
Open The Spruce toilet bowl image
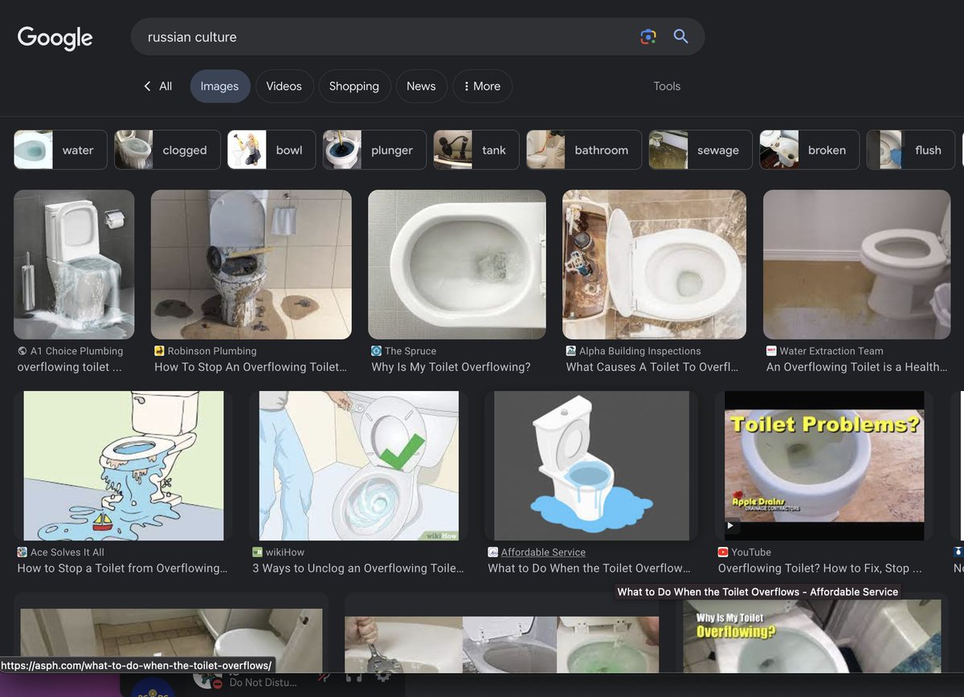tap(457, 264)
